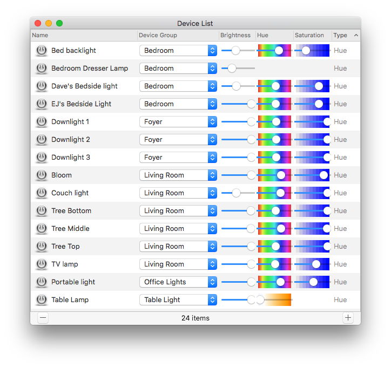Click the Device List window title
The height and width of the screenshot is (368, 391).
pos(195,23)
